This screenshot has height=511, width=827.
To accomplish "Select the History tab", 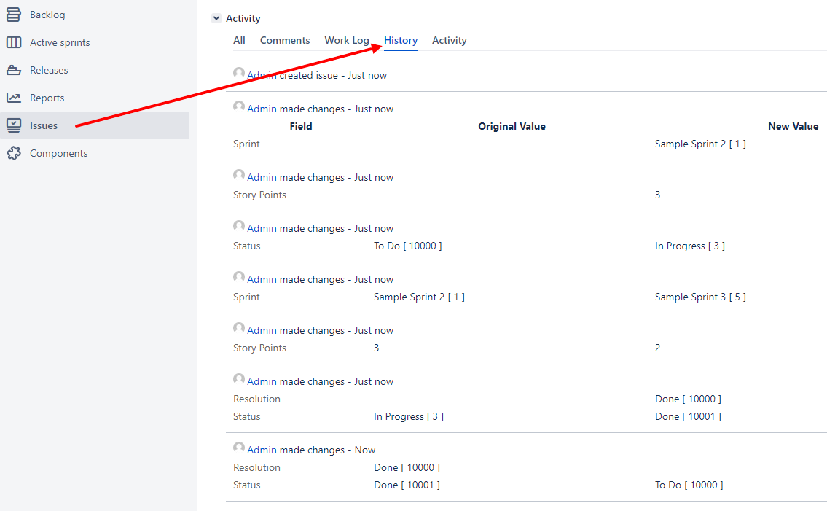I will (x=401, y=40).
